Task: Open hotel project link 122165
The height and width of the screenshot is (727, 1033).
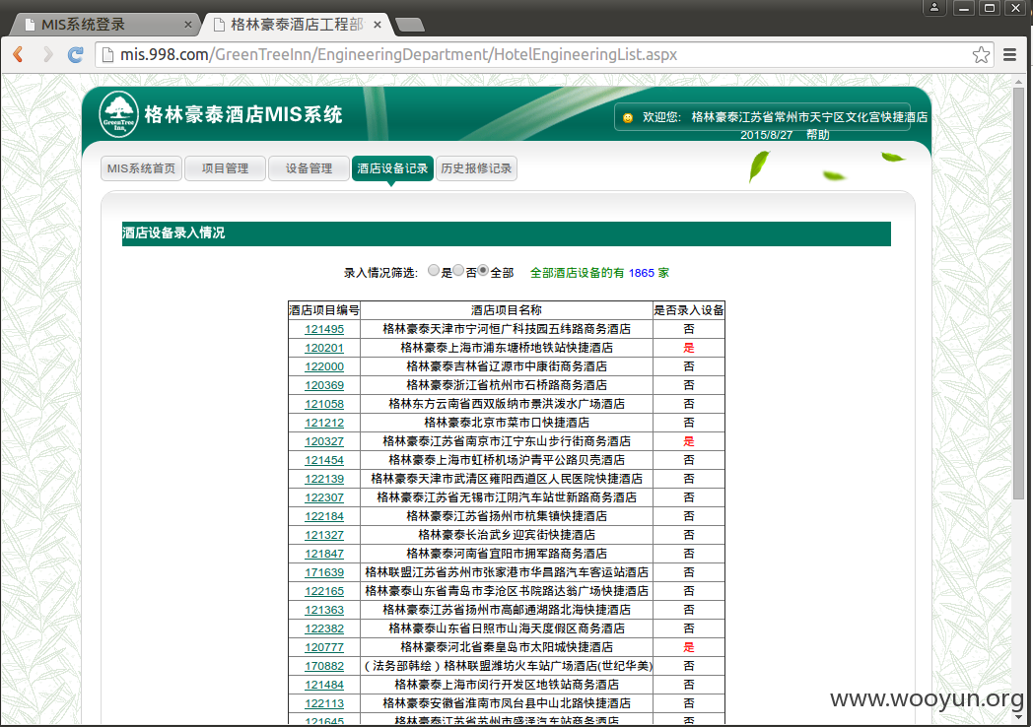Action: coord(324,591)
